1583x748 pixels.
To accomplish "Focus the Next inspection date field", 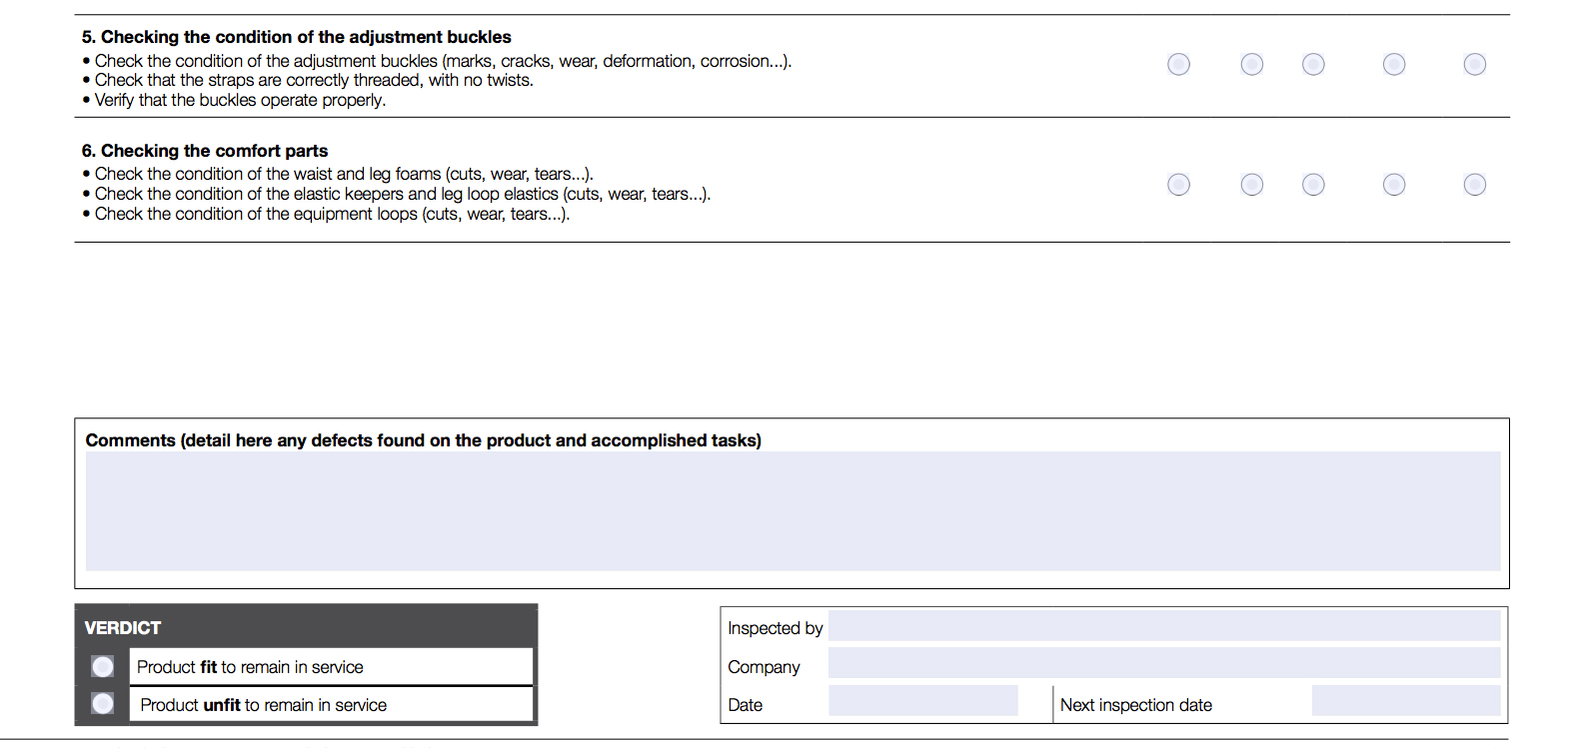I will point(1405,701).
